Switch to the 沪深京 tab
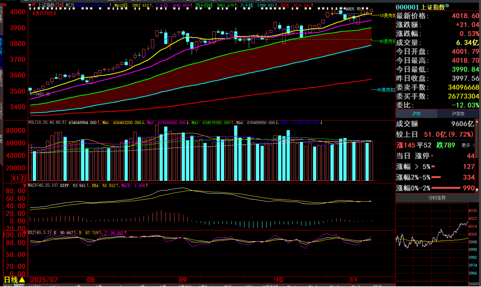Screen dimensions: 481x287 pos(459,114)
